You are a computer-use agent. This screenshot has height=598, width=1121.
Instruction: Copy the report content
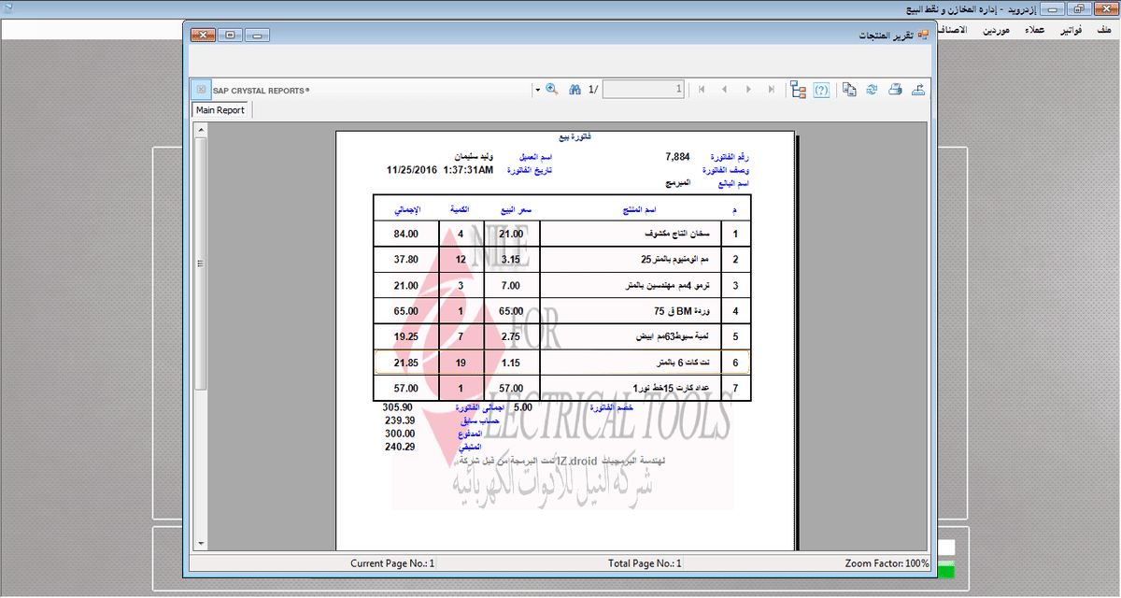click(849, 90)
